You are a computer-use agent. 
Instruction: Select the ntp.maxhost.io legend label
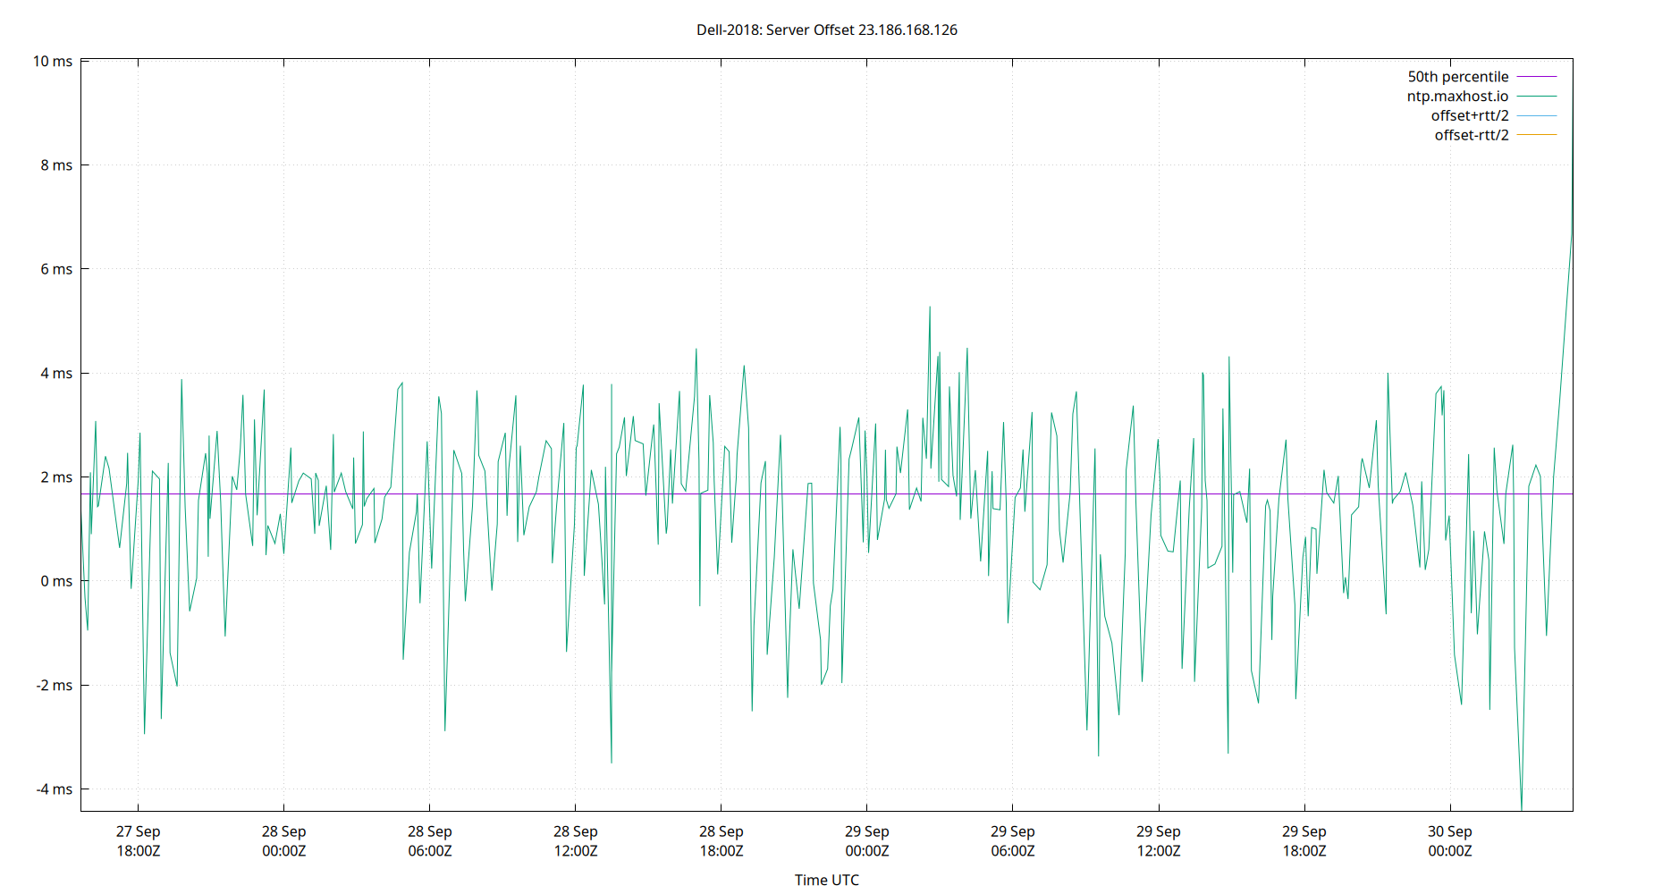[1457, 97]
